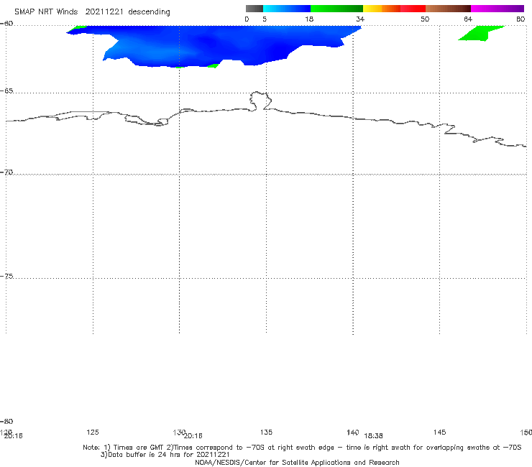The image size is (532, 467).
Task: Select the cyan-blue segment of the color bar
Action: (287, 9)
